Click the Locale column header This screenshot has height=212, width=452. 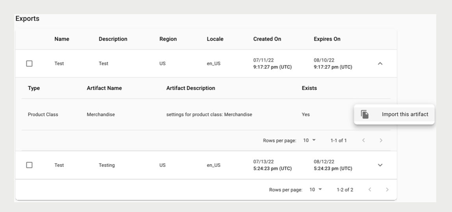click(x=215, y=39)
